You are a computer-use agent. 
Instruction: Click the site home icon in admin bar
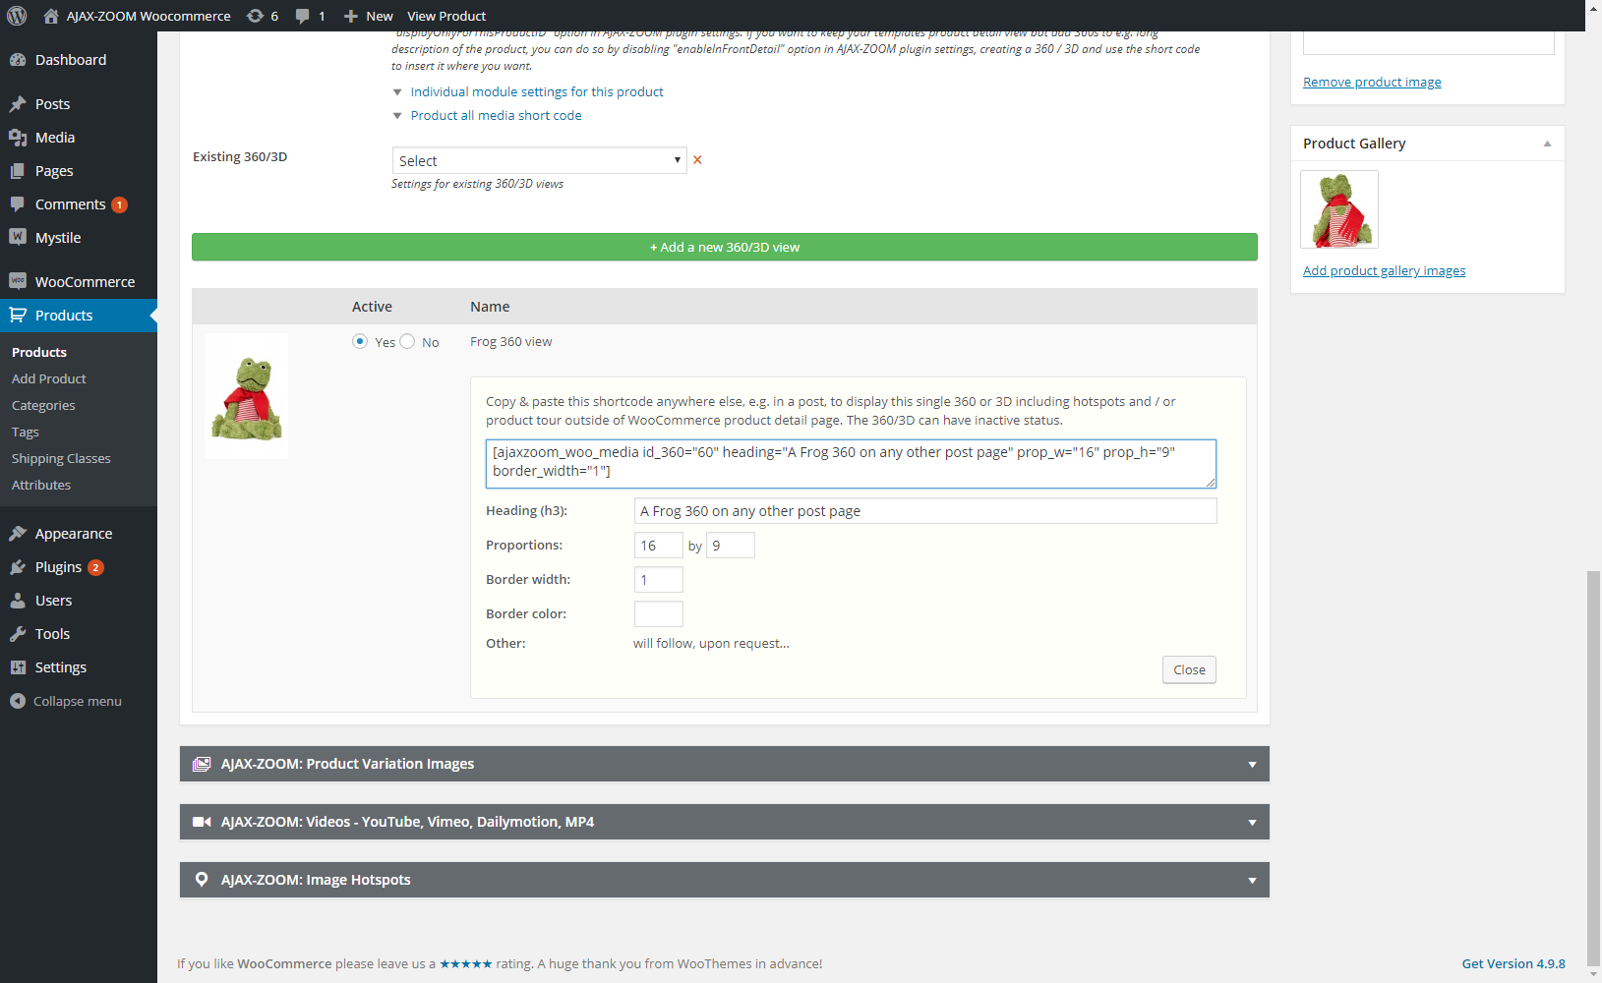click(51, 16)
